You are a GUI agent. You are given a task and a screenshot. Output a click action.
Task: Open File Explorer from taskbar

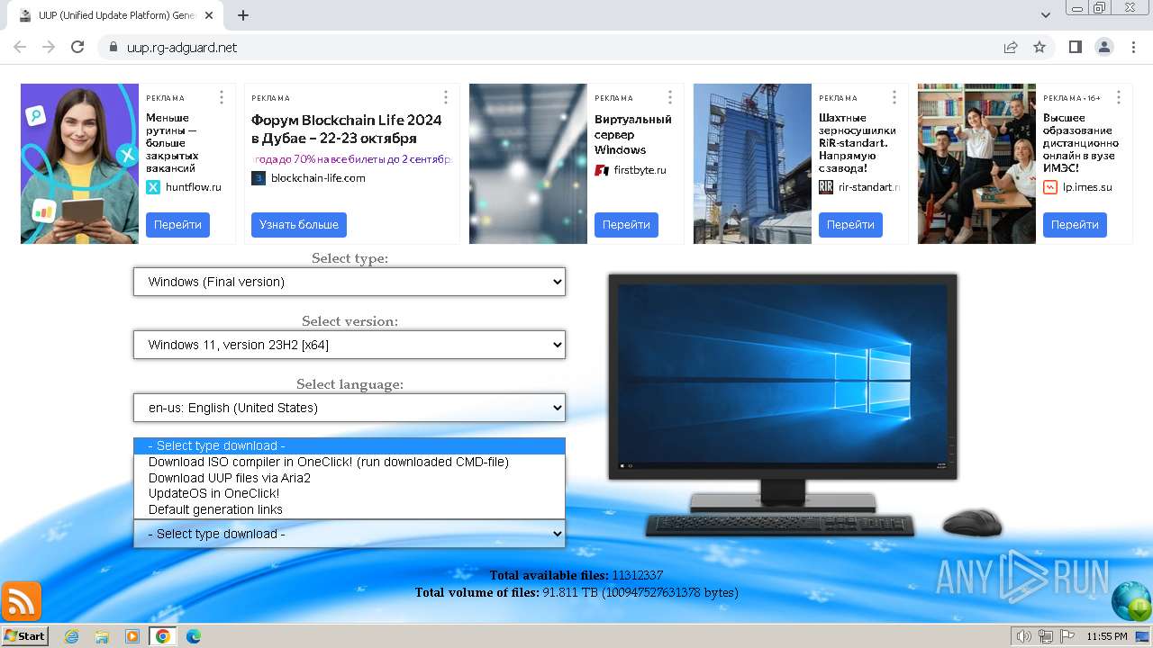(102, 636)
